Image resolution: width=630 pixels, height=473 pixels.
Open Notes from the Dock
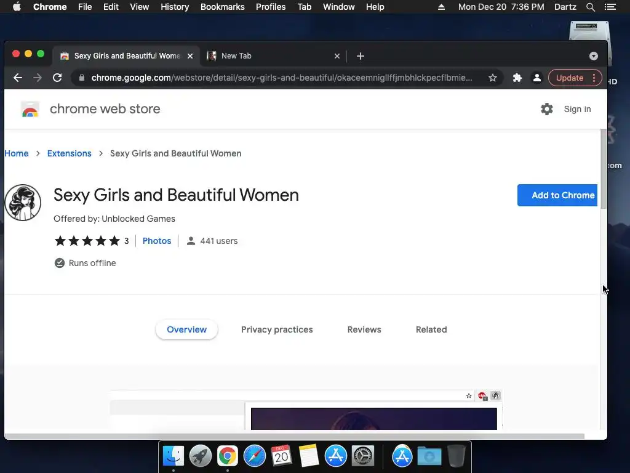click(309, 456)
